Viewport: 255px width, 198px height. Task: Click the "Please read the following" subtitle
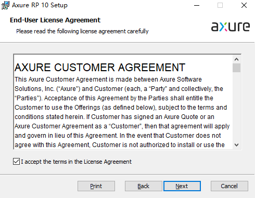point(82,31)
